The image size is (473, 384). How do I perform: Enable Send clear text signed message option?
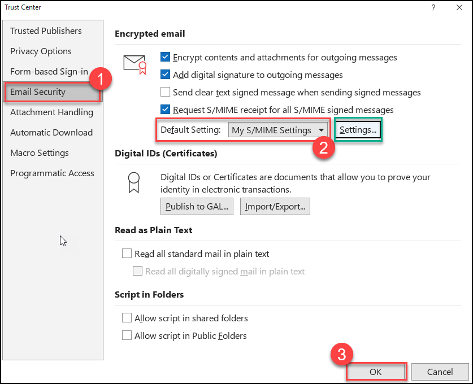[x=165, y=92]
